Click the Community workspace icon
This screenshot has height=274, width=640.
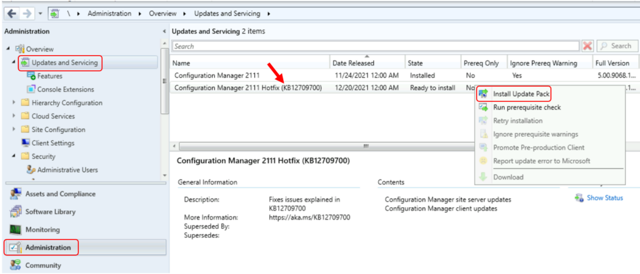click(16, 265)
